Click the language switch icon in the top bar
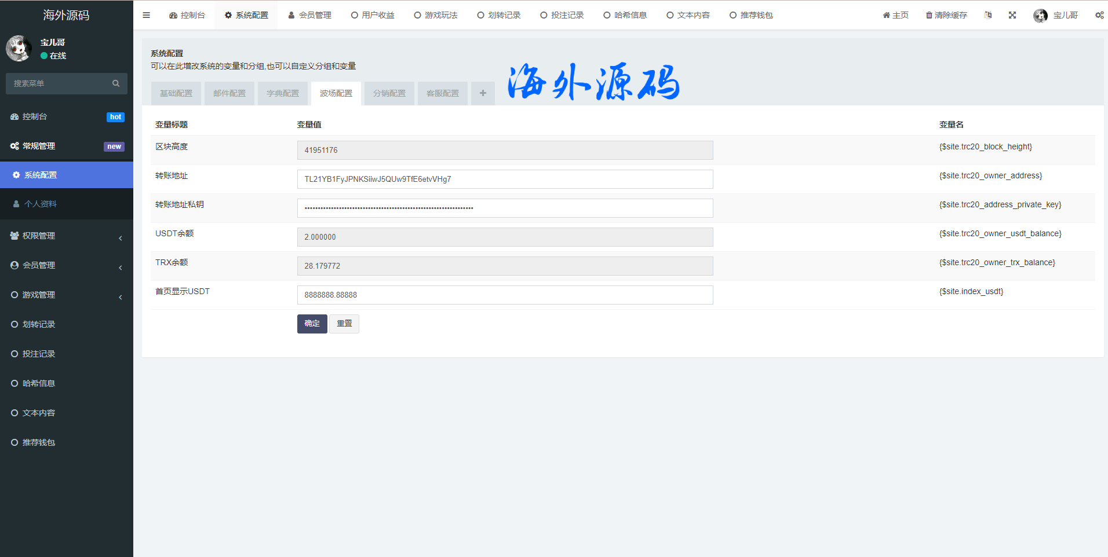The height and width of the screenshot is (557, 1108). (x=988, y=15)
